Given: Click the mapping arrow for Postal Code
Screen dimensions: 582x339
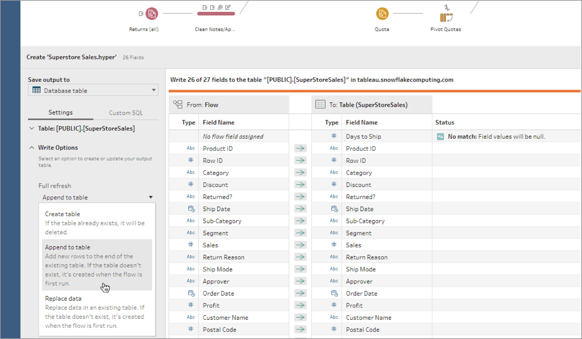Looking at the screenshot, I should (x=300, y=330).
